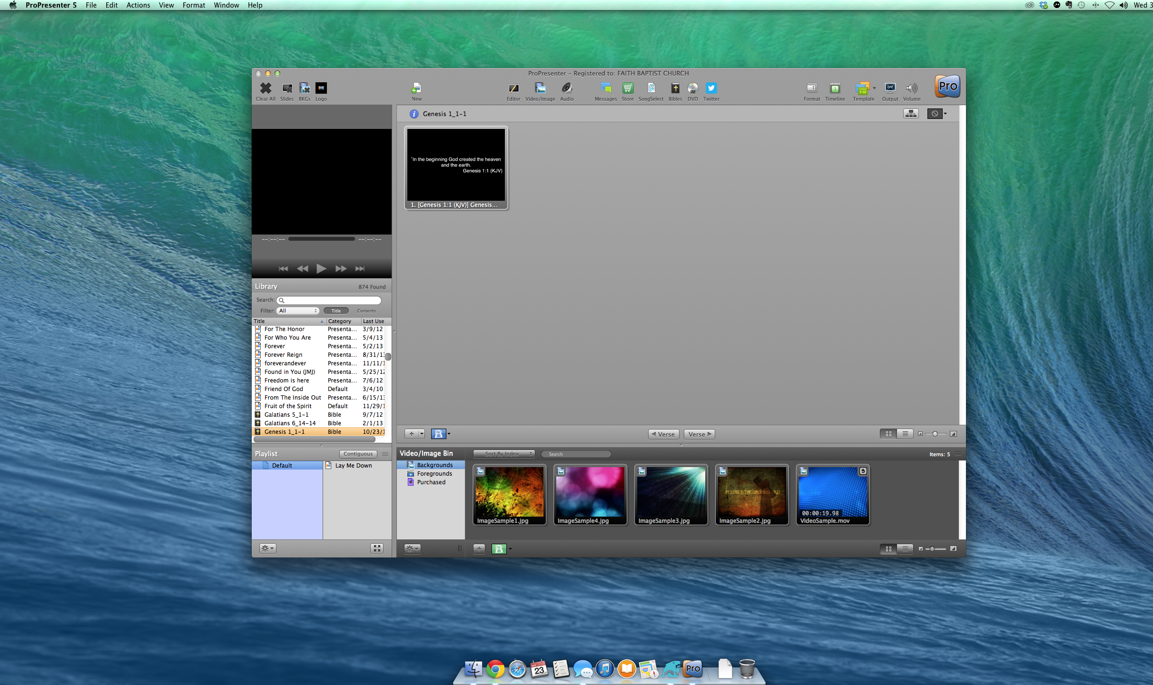Open the library Filter dropdown
The height and width of the screenshot is (685, 1153).
(298, 311)
